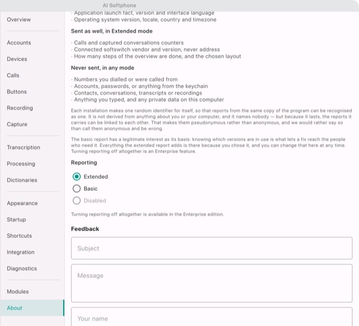
Task: Open the Diagnostics page
Action: pos(22,268)
